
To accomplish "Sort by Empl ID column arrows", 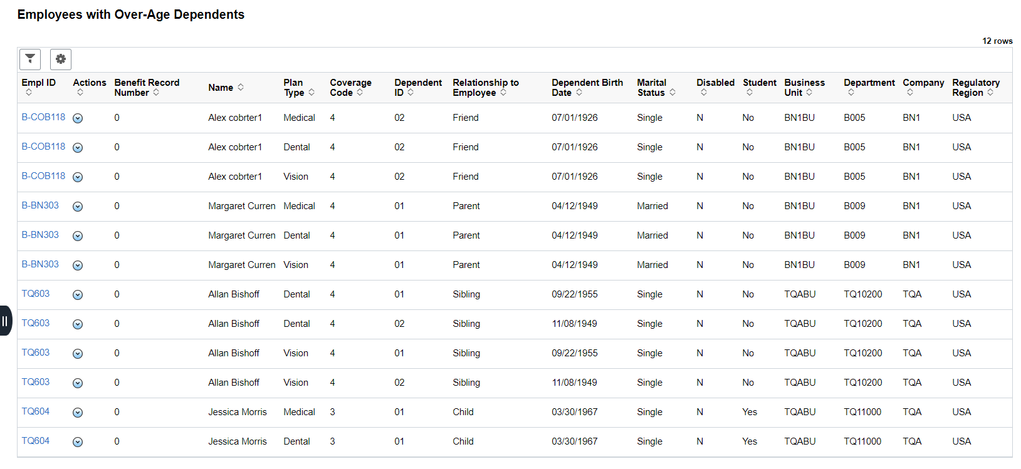I will [29, 93].
